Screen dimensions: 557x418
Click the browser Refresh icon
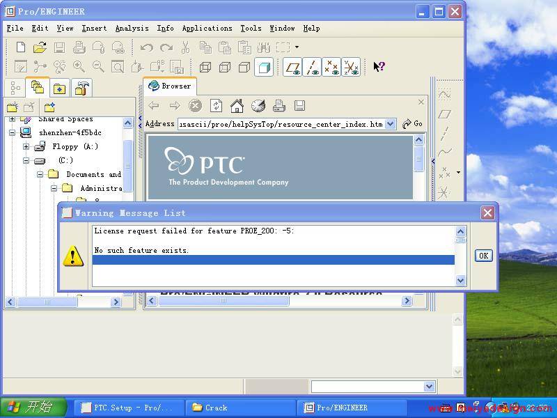(x=216, y=106)
